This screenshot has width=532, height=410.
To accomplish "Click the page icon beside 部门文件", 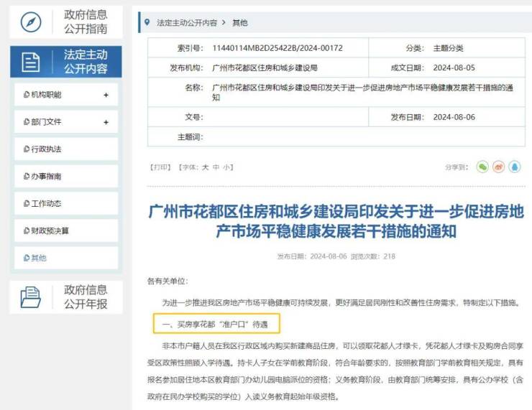I will 27,121.
